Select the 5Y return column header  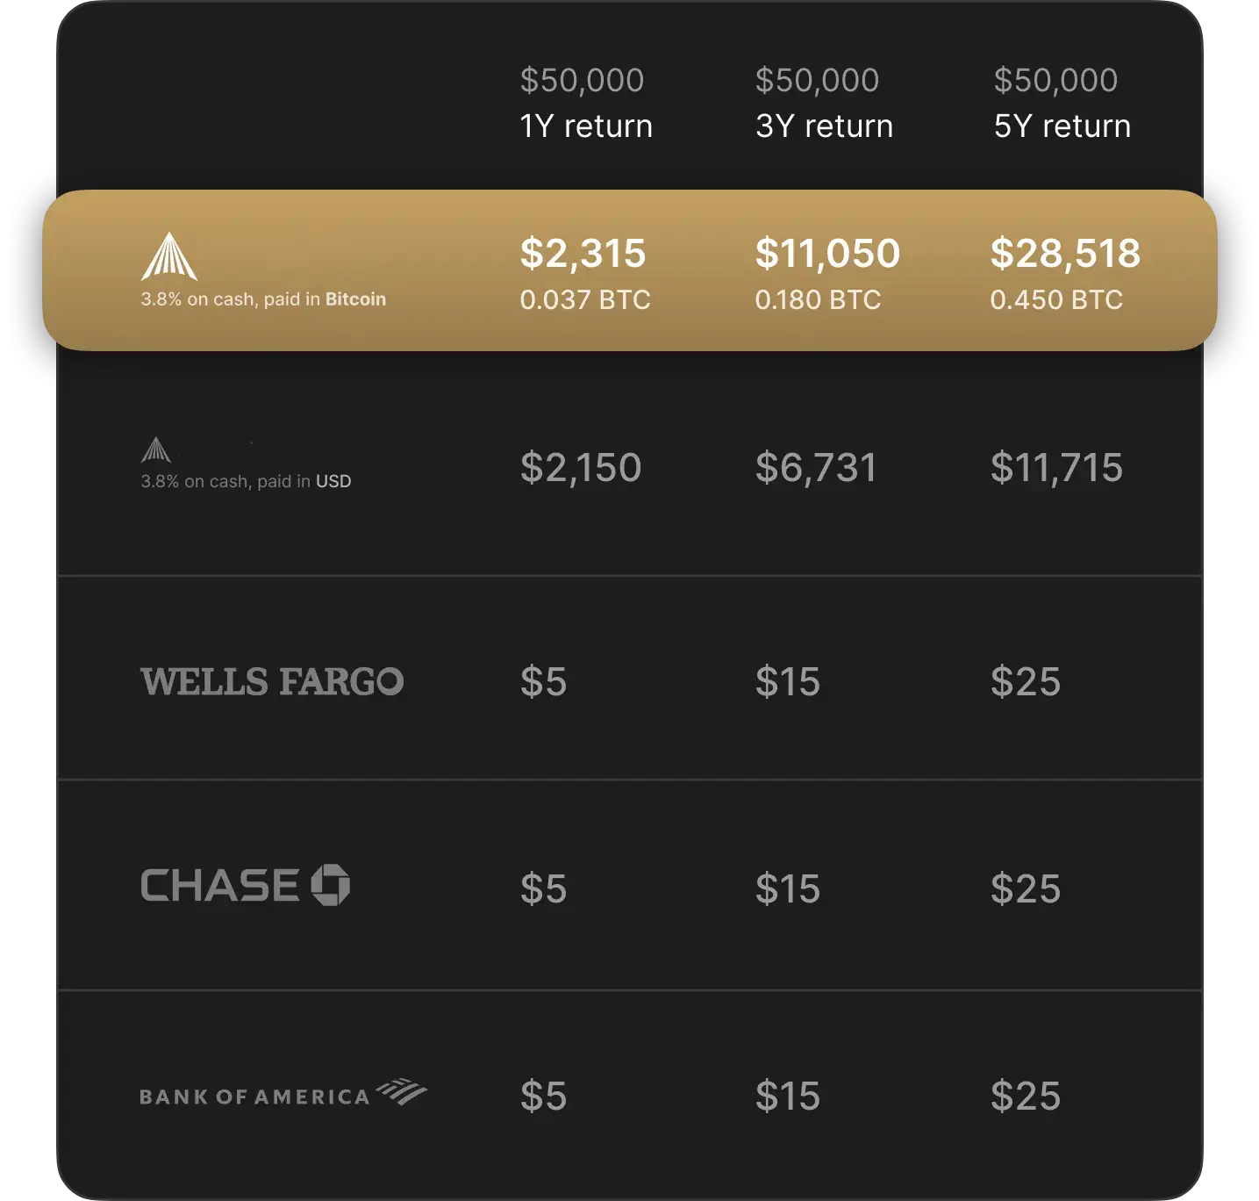(x=1062, y=104)
